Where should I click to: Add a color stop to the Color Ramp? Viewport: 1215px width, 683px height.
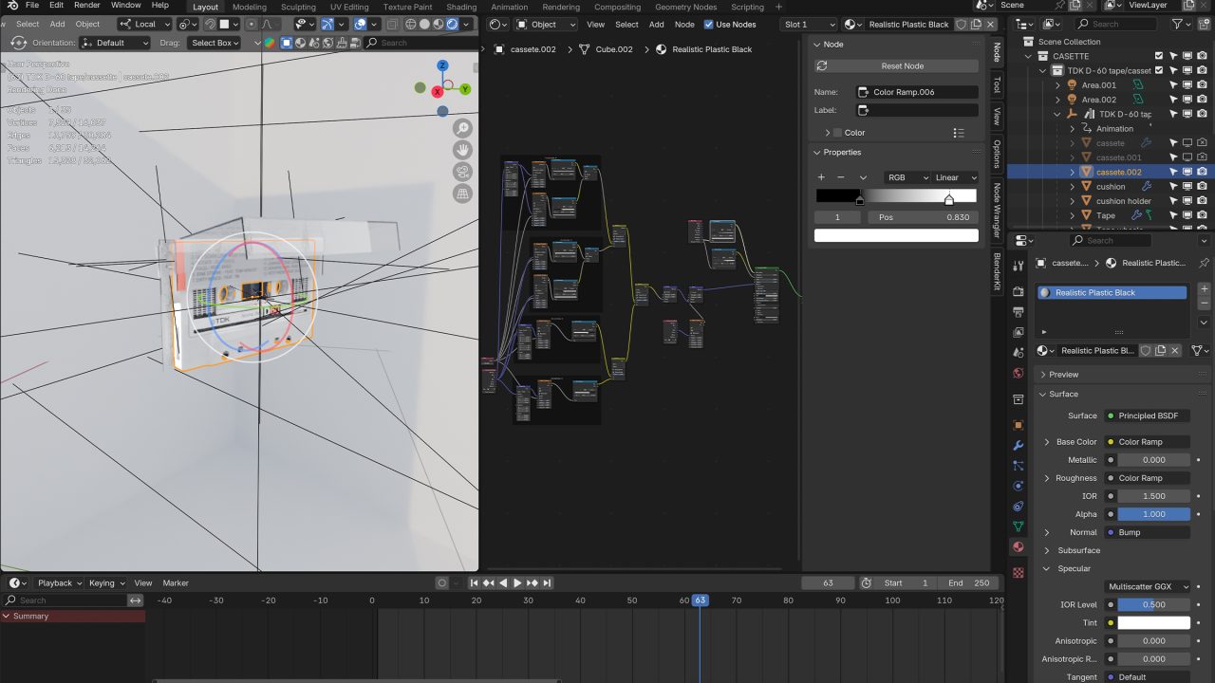(821, 177)
